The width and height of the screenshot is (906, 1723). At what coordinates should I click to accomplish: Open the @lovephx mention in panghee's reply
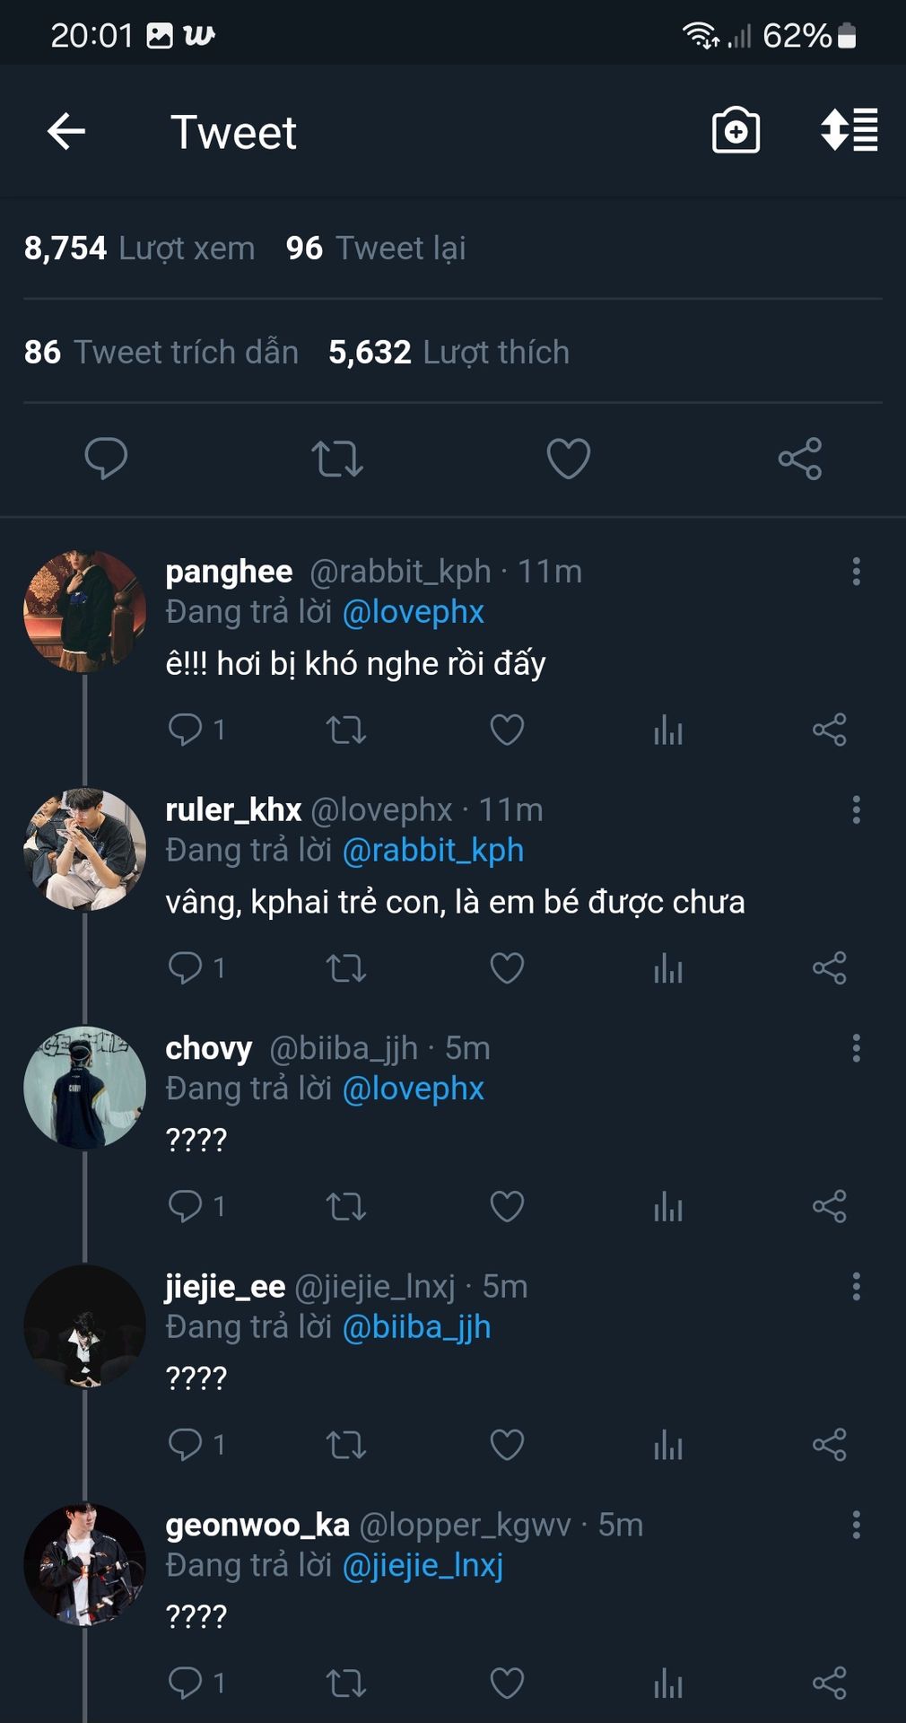[x=414, y=612]
